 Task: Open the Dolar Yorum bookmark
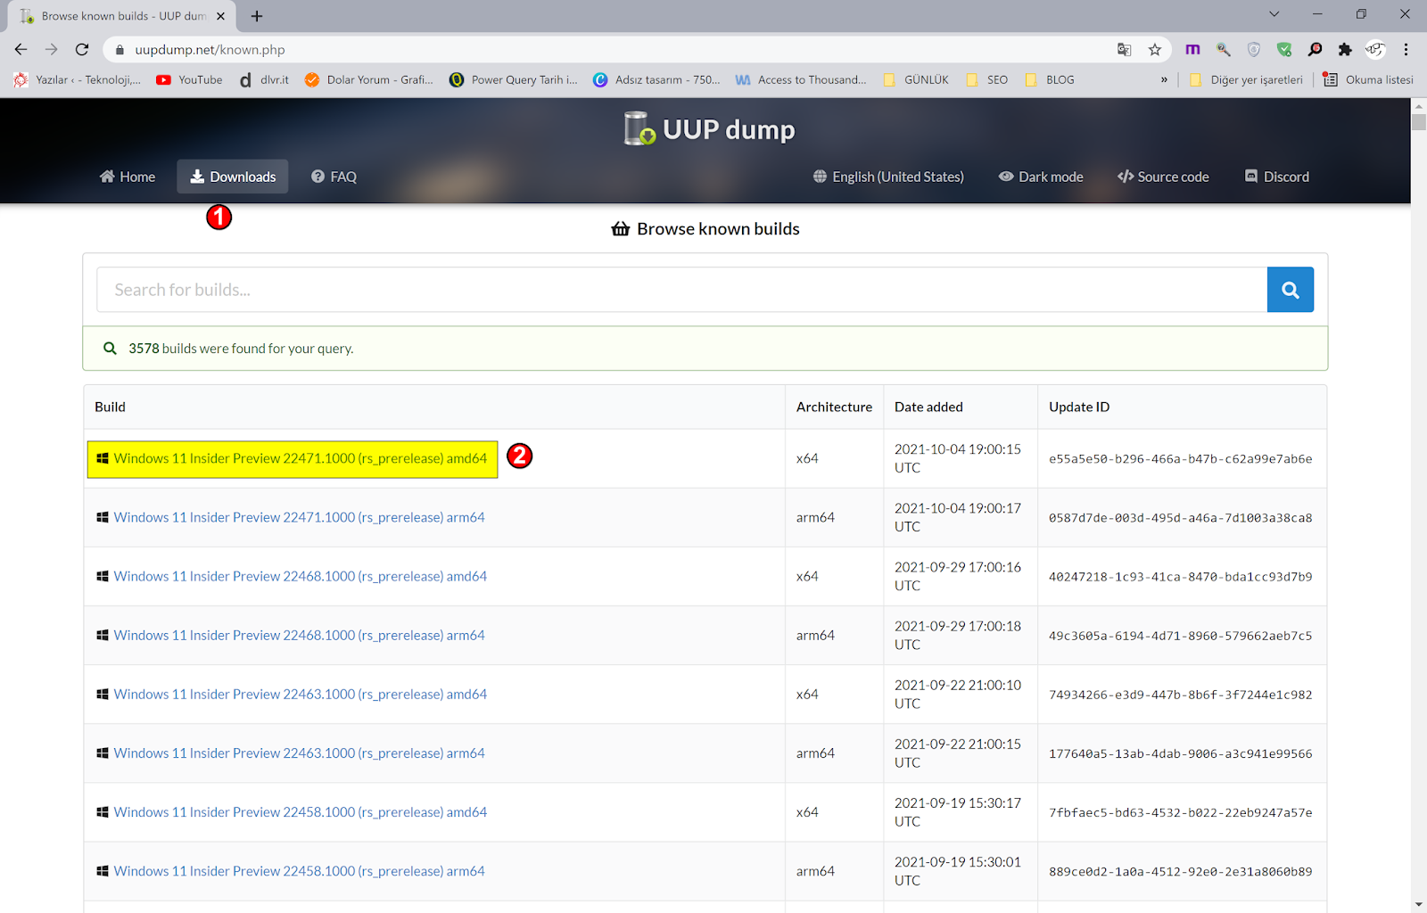coord(369,79)
